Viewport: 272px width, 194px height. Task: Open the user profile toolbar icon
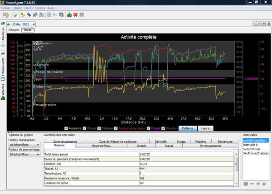(x=15, y=15)
